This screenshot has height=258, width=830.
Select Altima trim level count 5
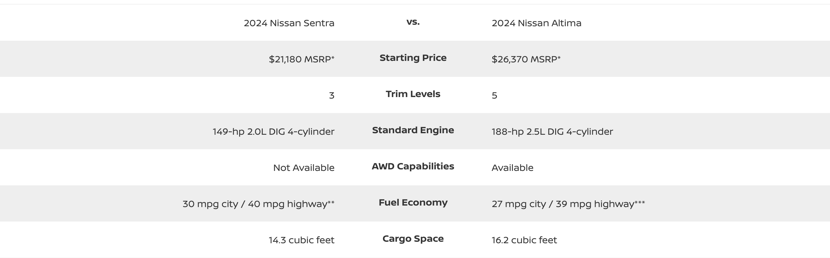point(494,96)
